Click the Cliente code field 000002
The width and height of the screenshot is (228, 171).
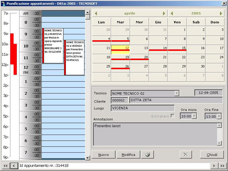coord(119,100)
